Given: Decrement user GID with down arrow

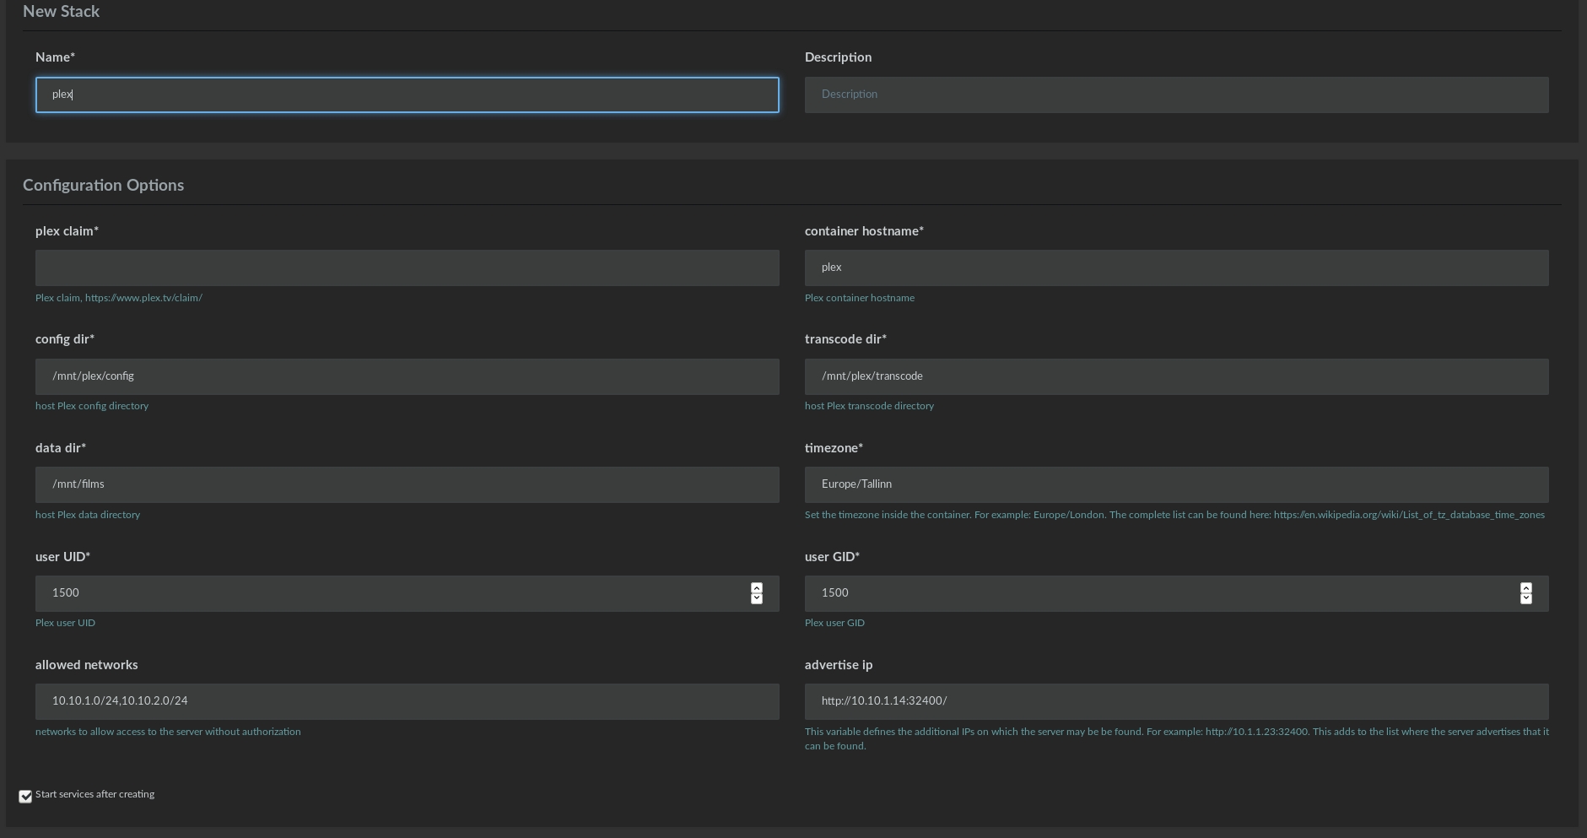Looking at the screenshot, I should coord(1525,598).
